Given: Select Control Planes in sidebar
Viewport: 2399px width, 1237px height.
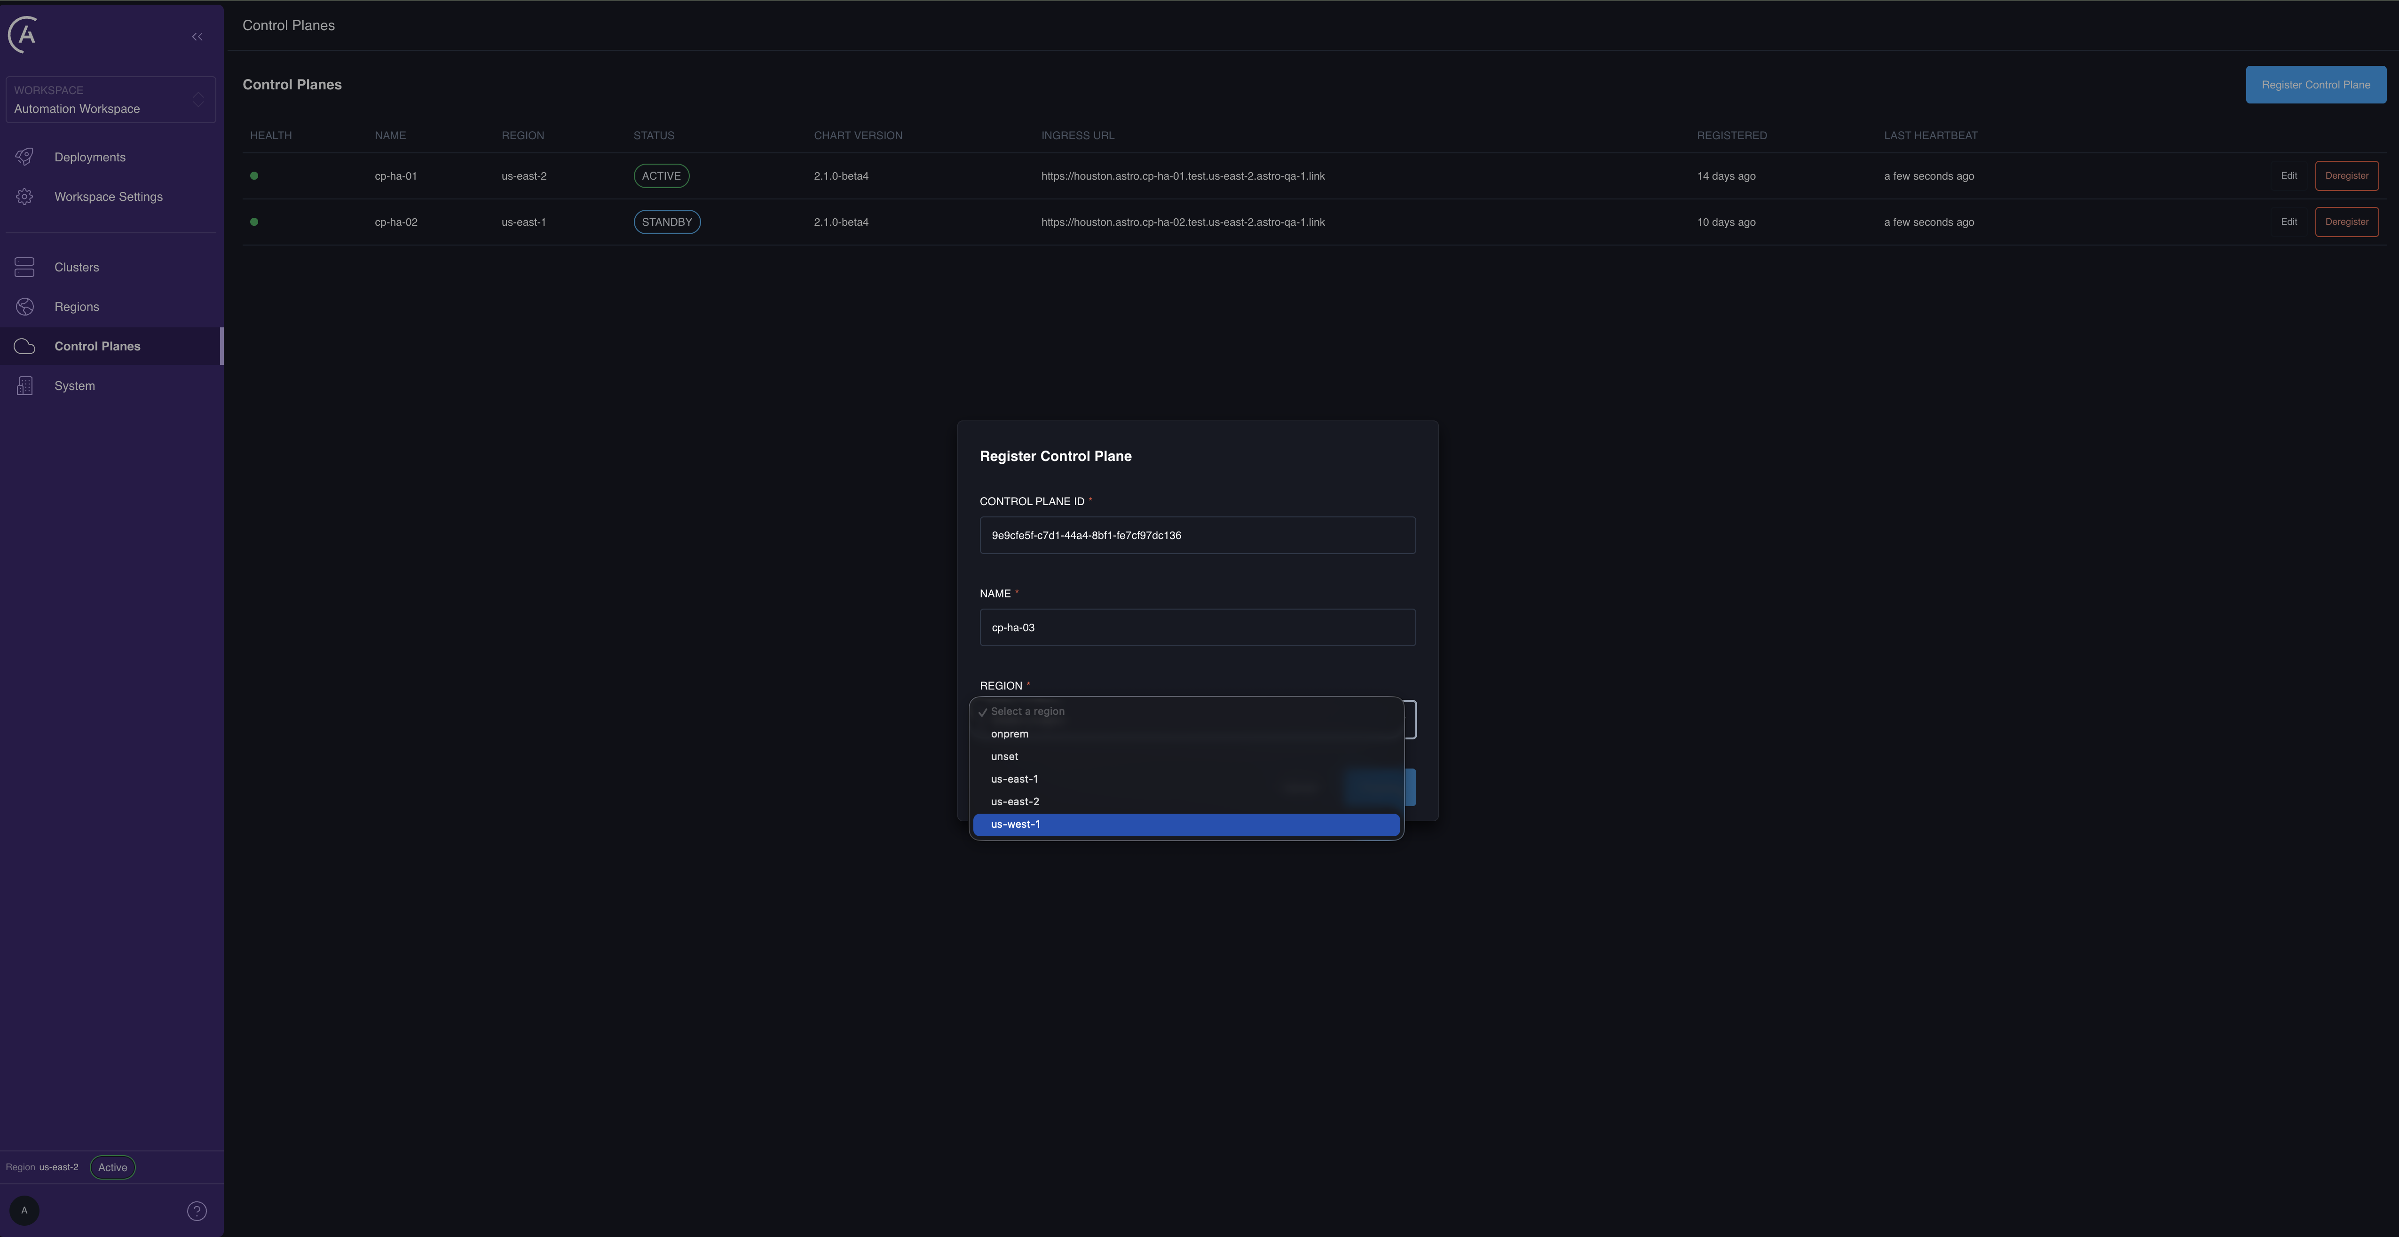Looking at the screenshot, I should tap(98, 347).
